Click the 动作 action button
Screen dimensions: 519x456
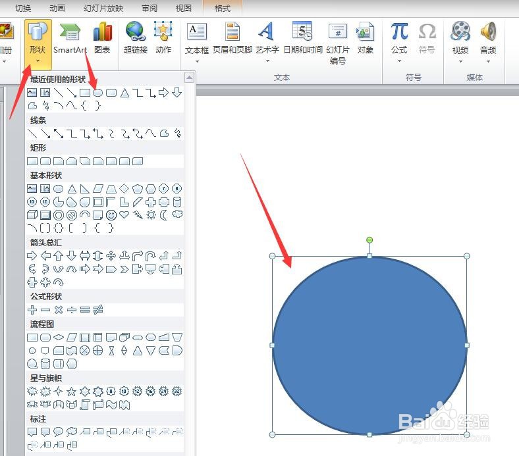163,38
